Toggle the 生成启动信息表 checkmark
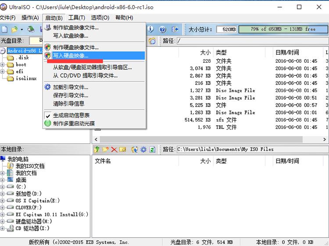The image size is (329, 246). 48,115
